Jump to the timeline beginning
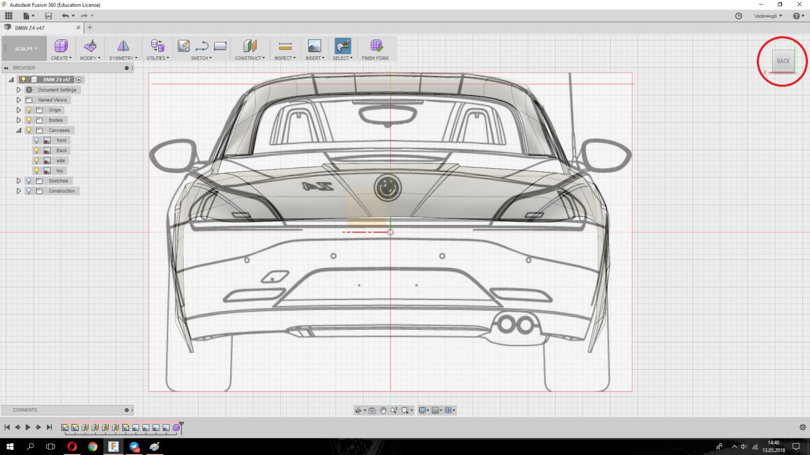Image resolution: width=810 pixels, height=455 pixels. coord(7,428)
